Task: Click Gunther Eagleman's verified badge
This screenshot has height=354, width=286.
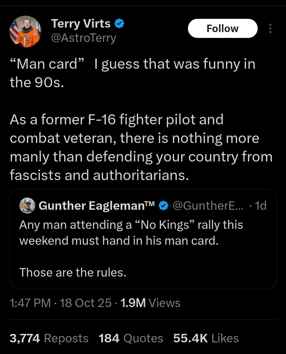Action: point(164,206)
